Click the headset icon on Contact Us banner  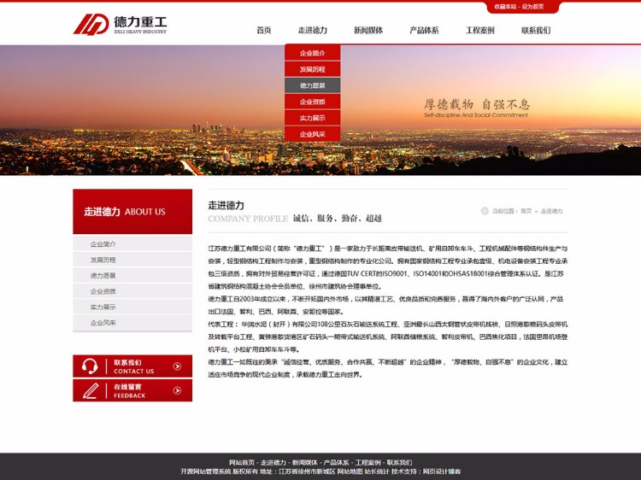89,366
